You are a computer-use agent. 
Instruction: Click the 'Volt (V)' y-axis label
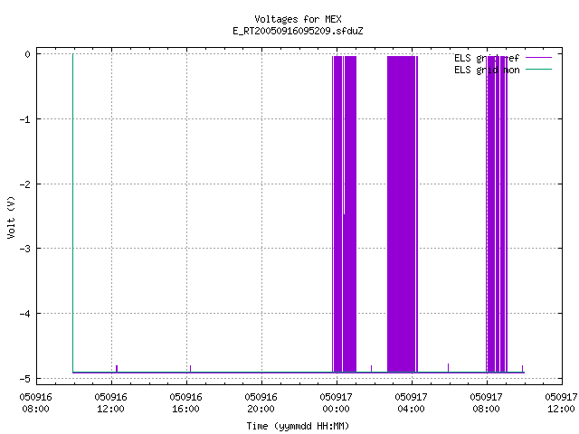tap(11, 217)
